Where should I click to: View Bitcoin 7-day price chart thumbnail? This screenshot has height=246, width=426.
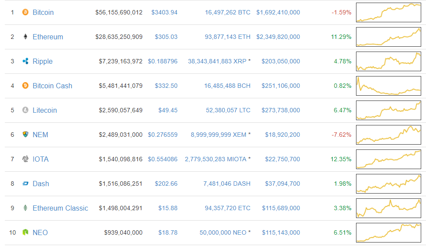coord(388,13)
